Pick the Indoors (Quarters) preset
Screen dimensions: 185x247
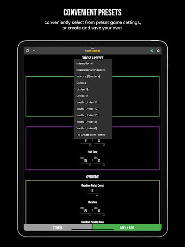(x=93, y=76)
